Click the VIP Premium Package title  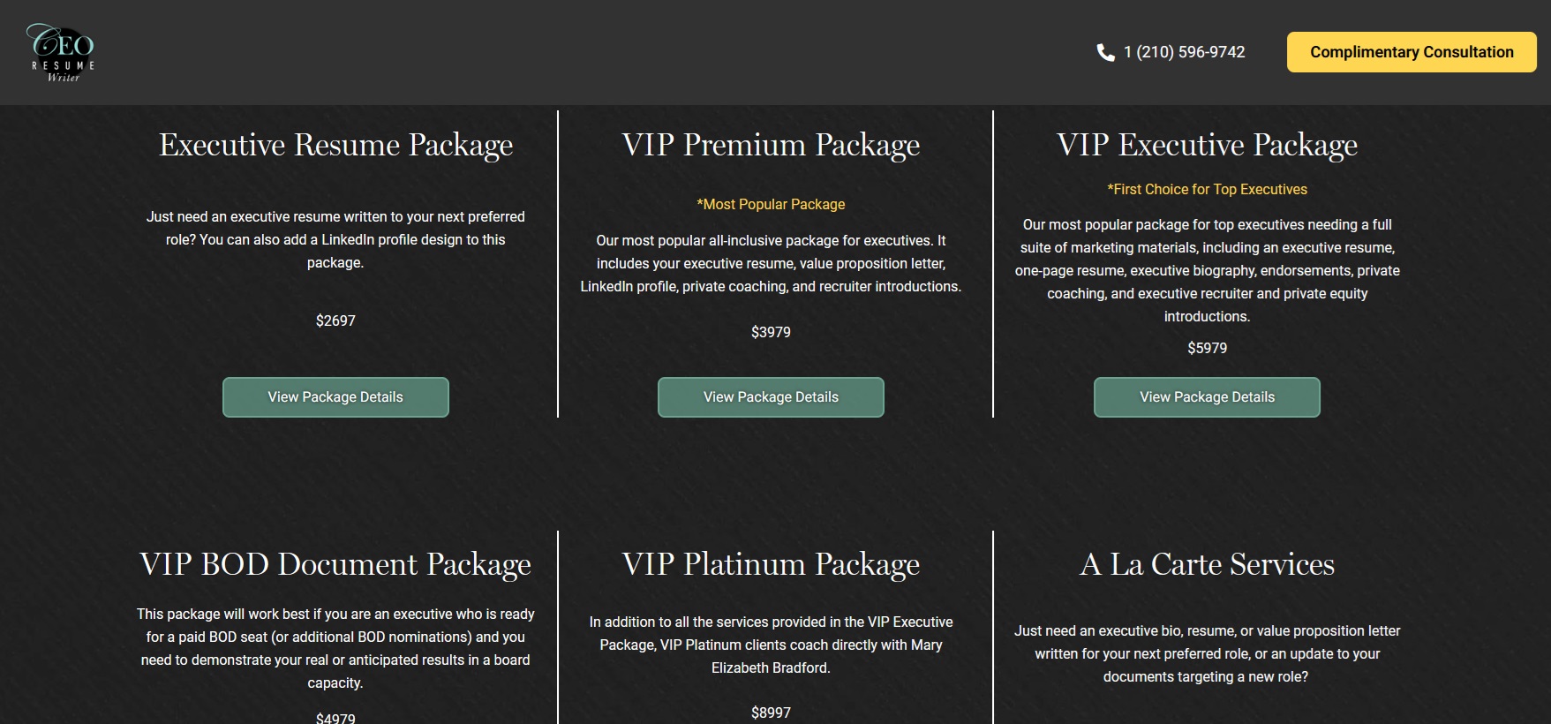click(x=771, y=145)
